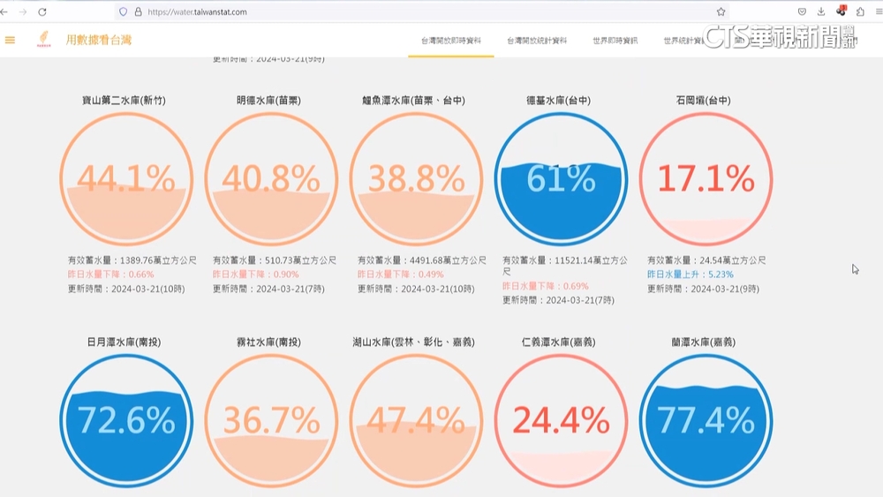Viewport: 883px width, 497px height.
Task: Click the title 日月潭水庫(南投)
Action: [124, 342]
